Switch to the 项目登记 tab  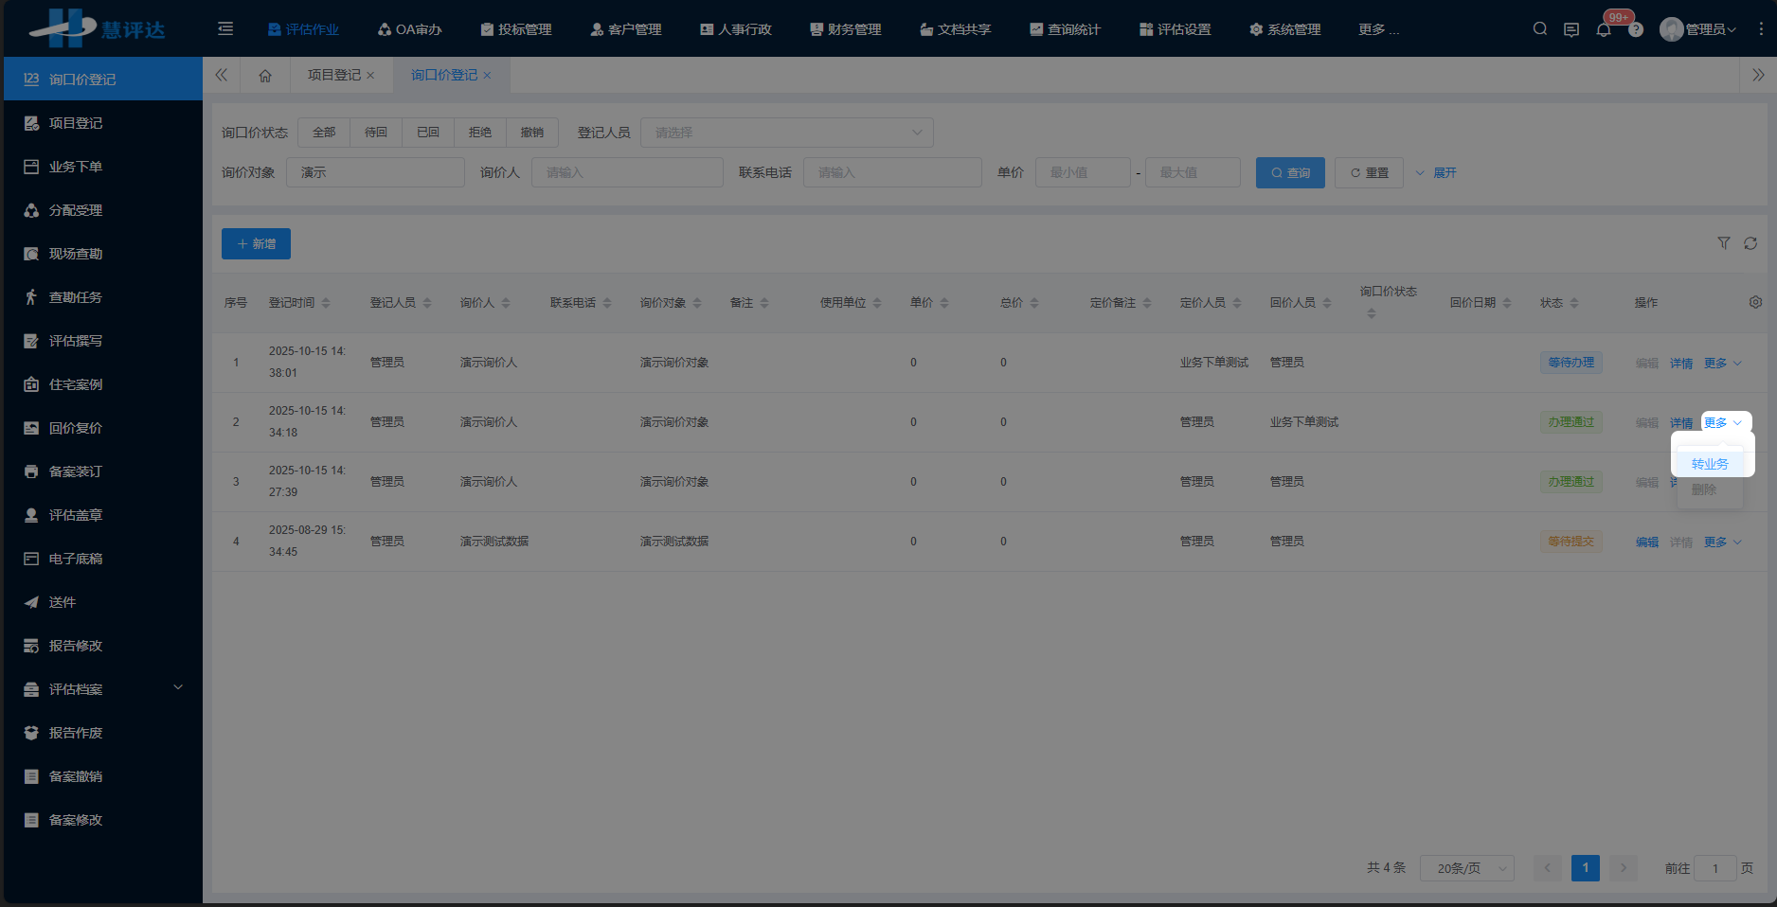click(334, 75)
